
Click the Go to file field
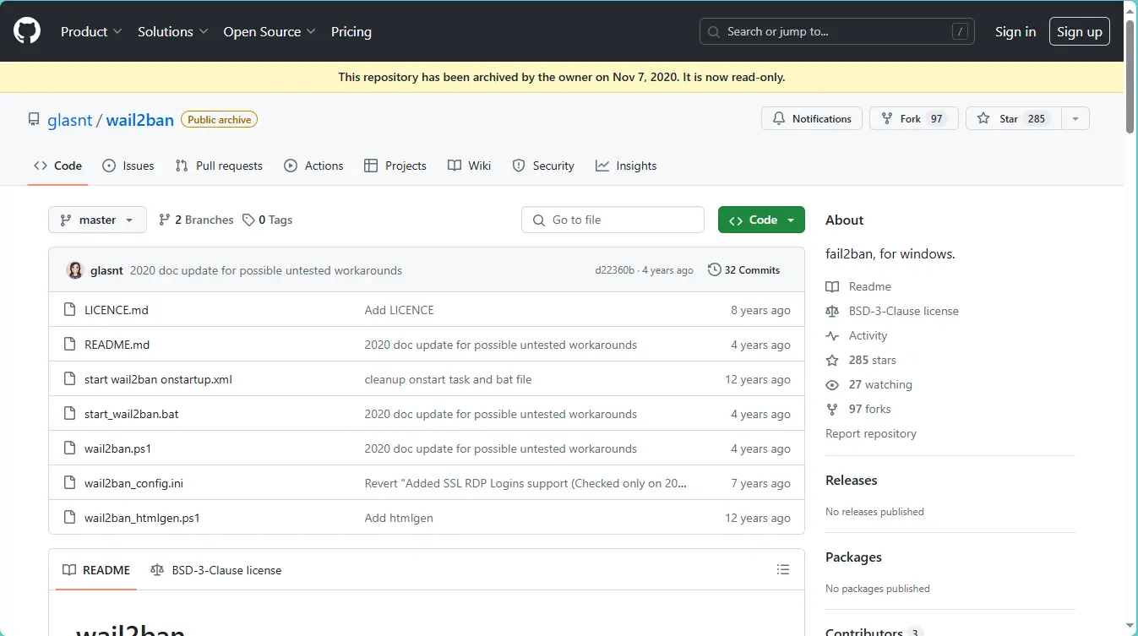tap(613, 220)
